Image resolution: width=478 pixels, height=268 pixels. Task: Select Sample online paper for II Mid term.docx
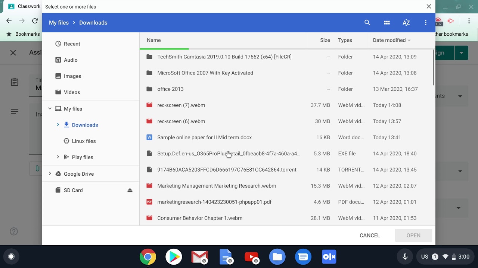pyautogui.click(x=286, y=137)
